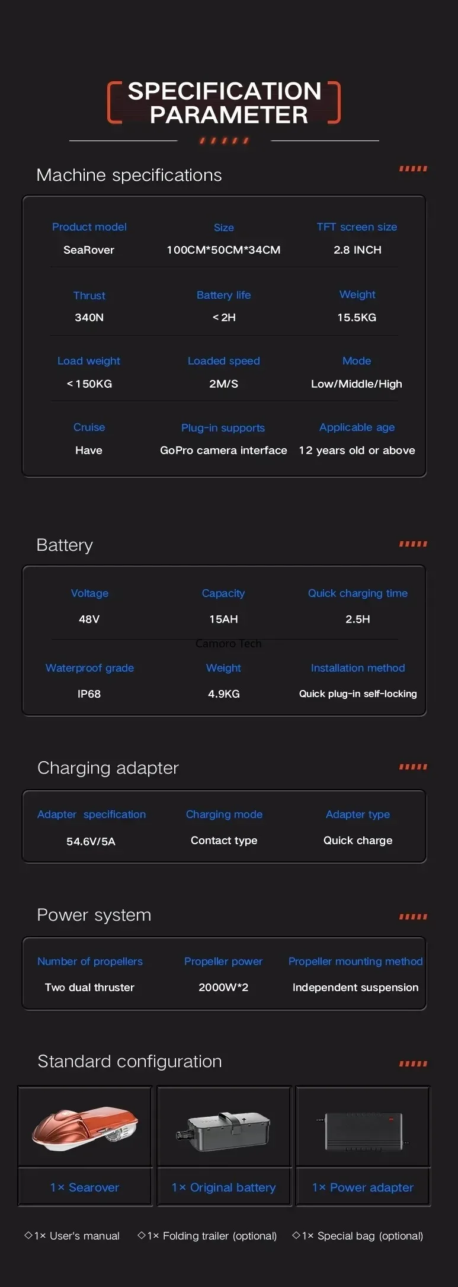Click the diamond bullet before User's manual

pos(28,1235)
